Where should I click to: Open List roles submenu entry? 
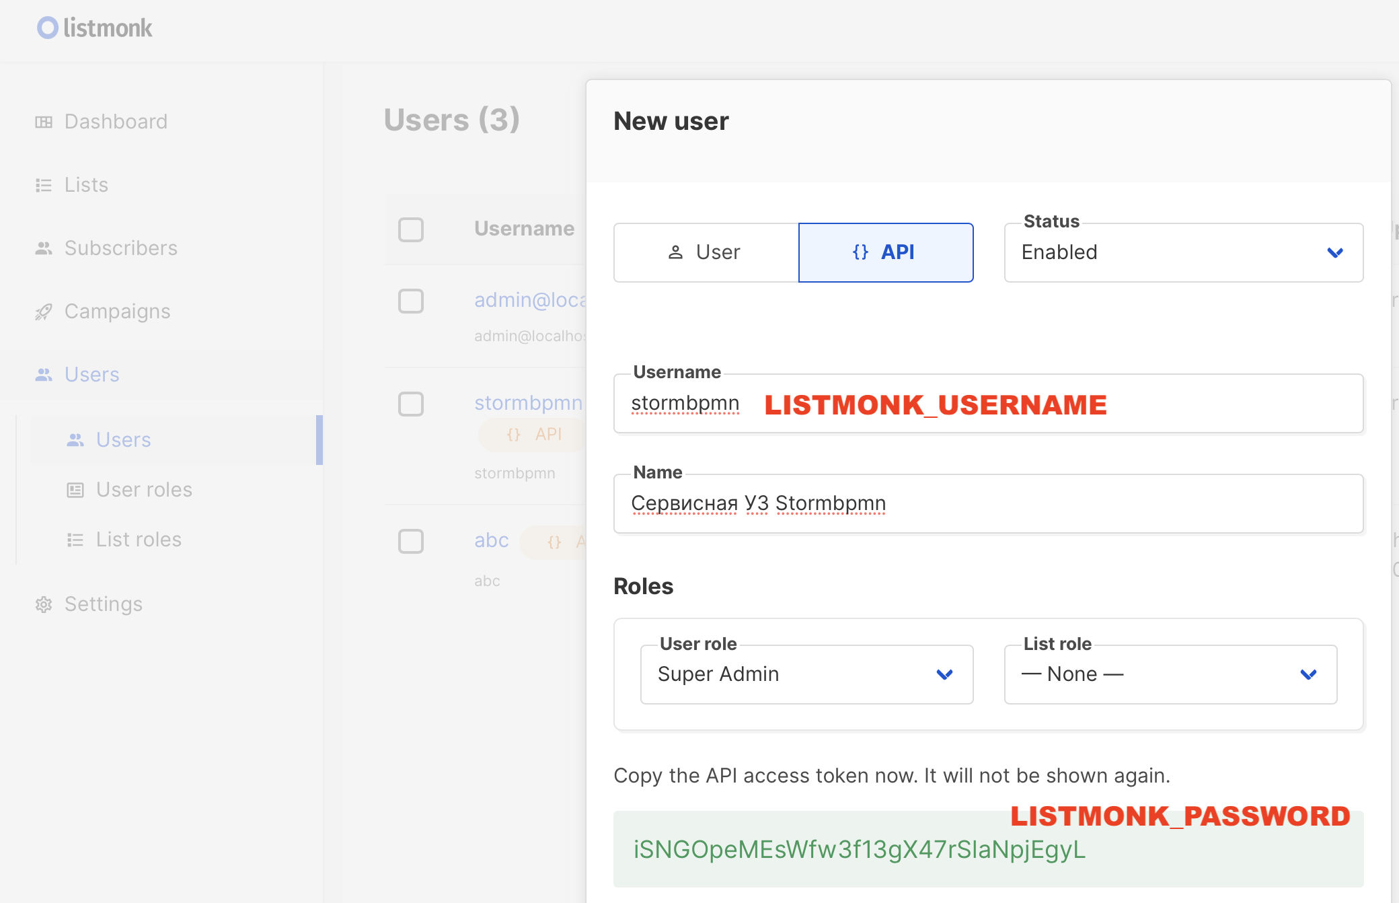tap(139, 540)
